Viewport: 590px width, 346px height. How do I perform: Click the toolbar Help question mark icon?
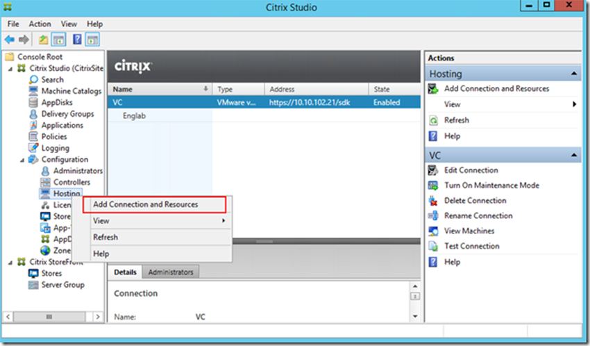78,40
